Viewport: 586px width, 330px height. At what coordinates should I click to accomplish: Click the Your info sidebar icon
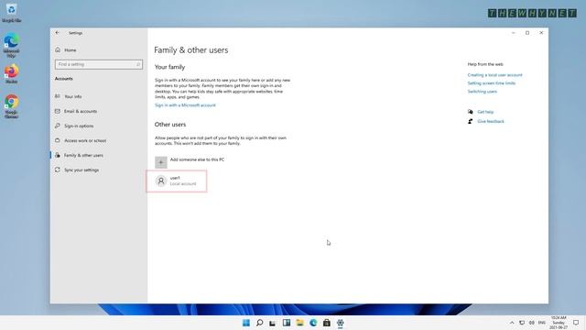(58, 96)
